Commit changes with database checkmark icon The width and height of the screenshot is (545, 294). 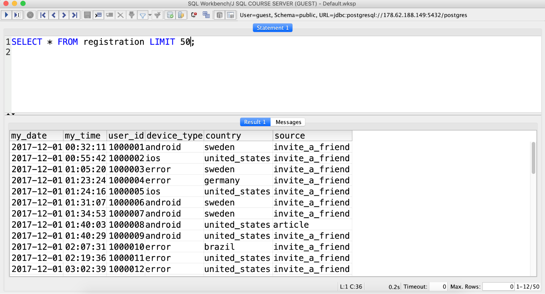[170, 15]
